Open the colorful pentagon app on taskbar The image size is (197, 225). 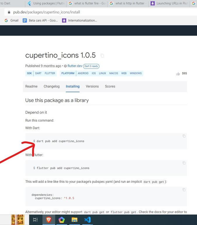tap(62, 219)
